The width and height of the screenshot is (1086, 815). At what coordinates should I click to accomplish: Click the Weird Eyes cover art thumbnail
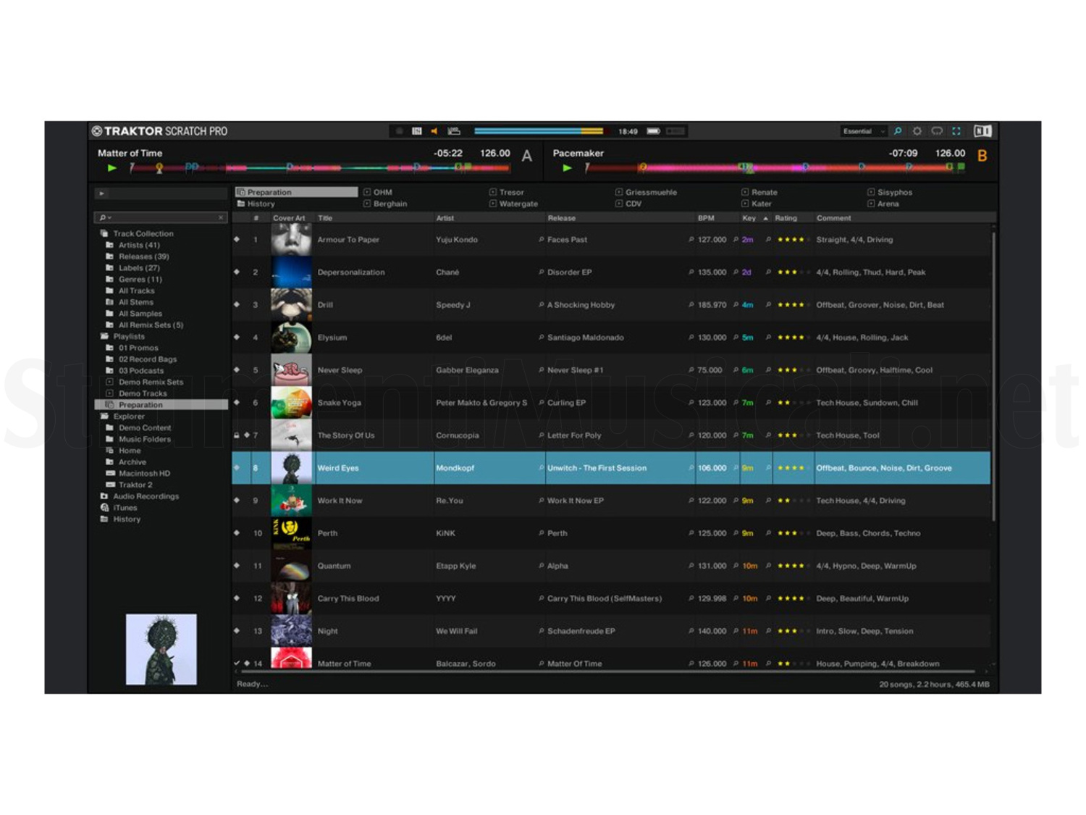pos(291,468)
